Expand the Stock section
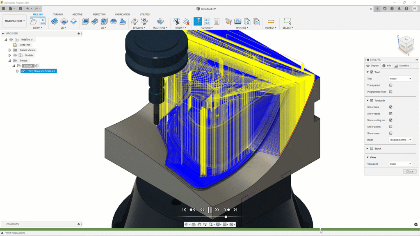Viewport: 420px width, 236px height. (367, 148)
